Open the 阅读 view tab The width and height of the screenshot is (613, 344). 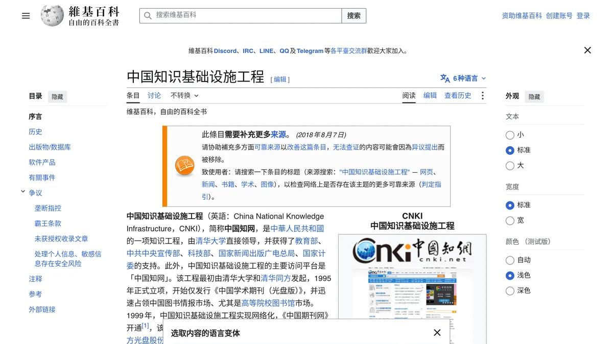tap(409, 95)
